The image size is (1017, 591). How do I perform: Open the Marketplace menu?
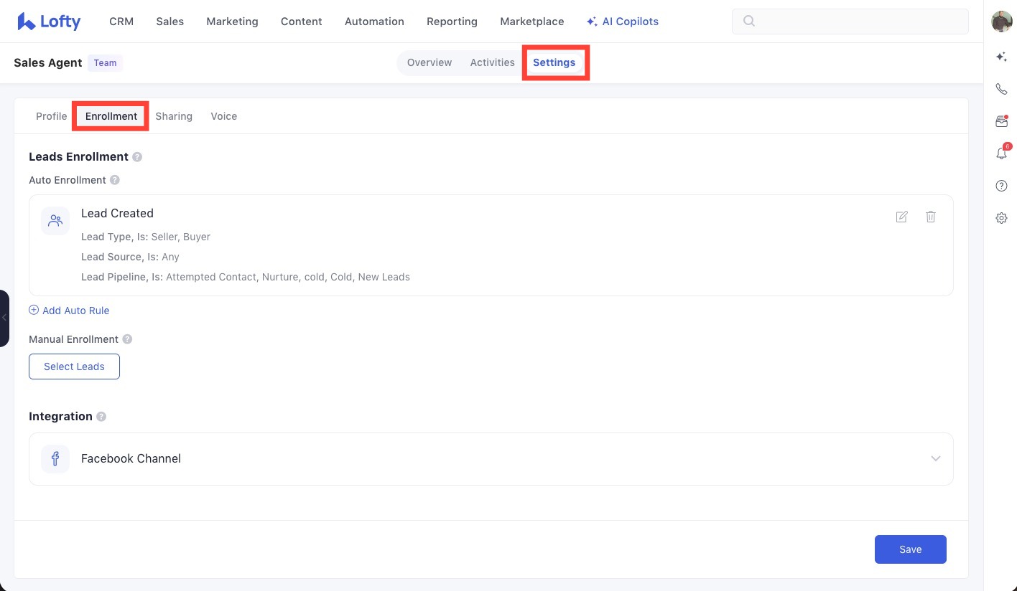(x=532, y=22)
